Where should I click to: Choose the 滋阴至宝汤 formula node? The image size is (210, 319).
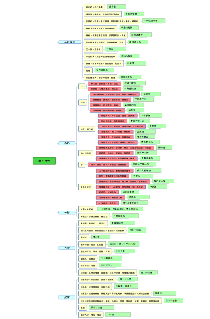pyautogui.click(x=130, y=192)
